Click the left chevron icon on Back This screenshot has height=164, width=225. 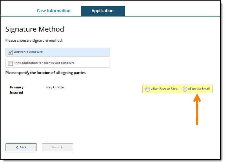(17, 147)
